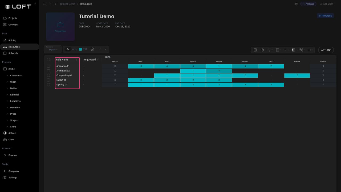Open the history clock icon

pyautogui.click(x=262, y=50)
